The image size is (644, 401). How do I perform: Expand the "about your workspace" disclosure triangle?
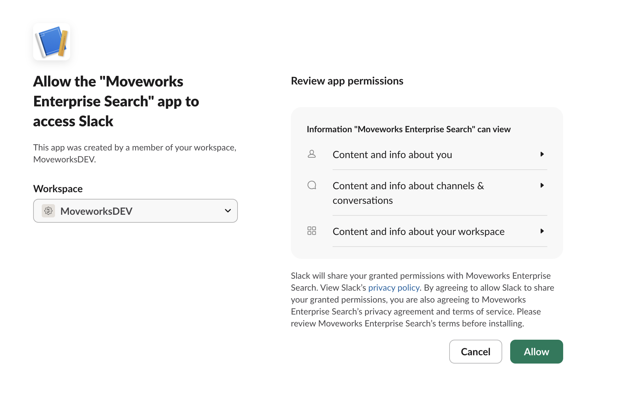(x=542, y=231)
